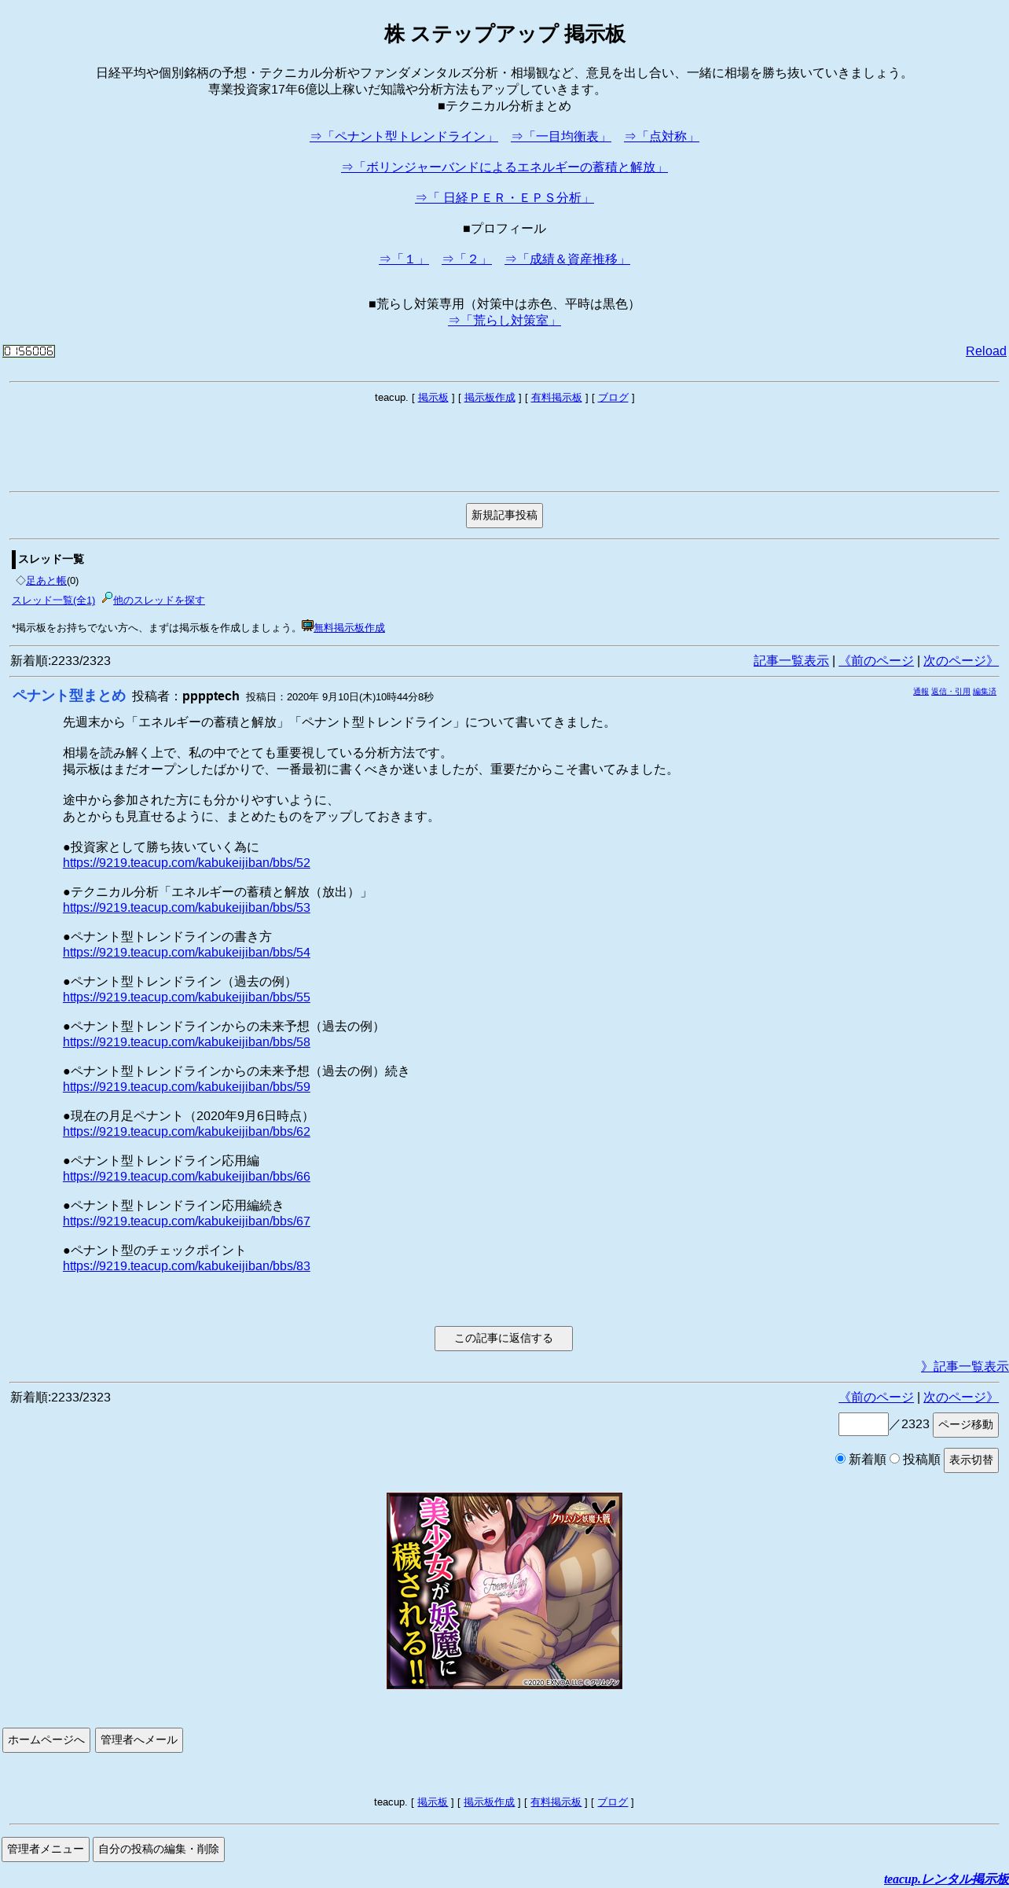The image size is (1009, 1888).
Task: Click the 返信・引用 link
Action: click(x=951, y=692)
